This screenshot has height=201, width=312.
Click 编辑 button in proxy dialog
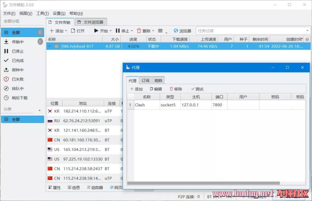(x=156, y=89)
